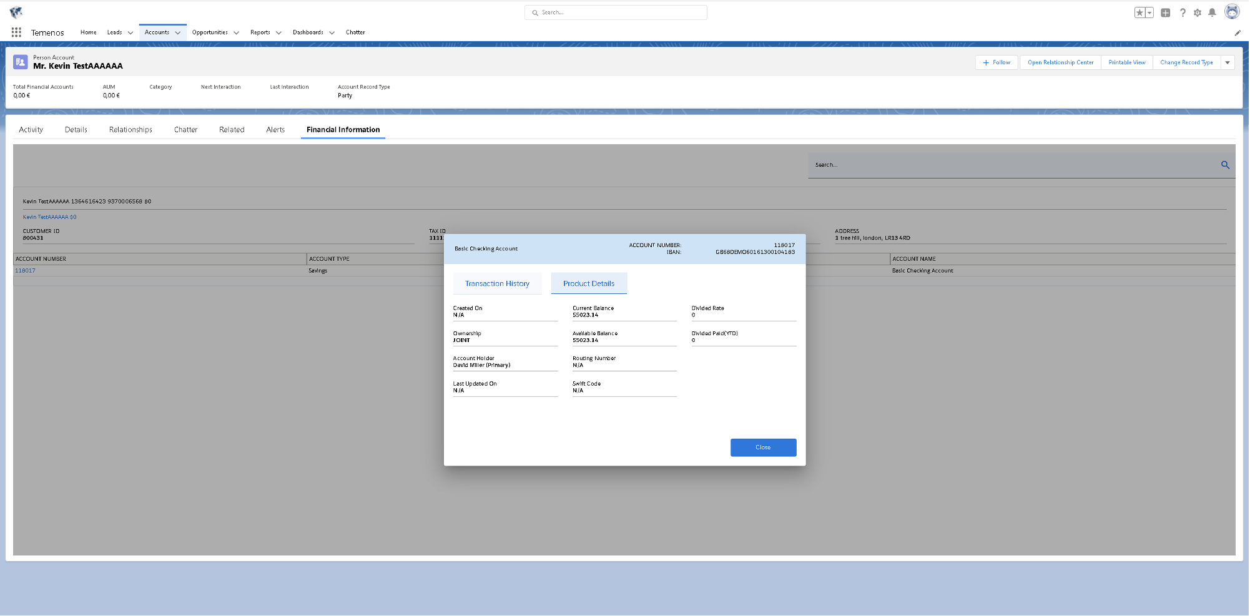Click the magnifier icon in Financial search
1250x616 pixels.
[x=1225, y=165]
